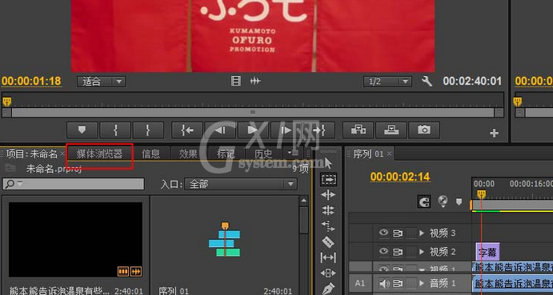Switch to 历史 tab

click(x=263, y=153)
